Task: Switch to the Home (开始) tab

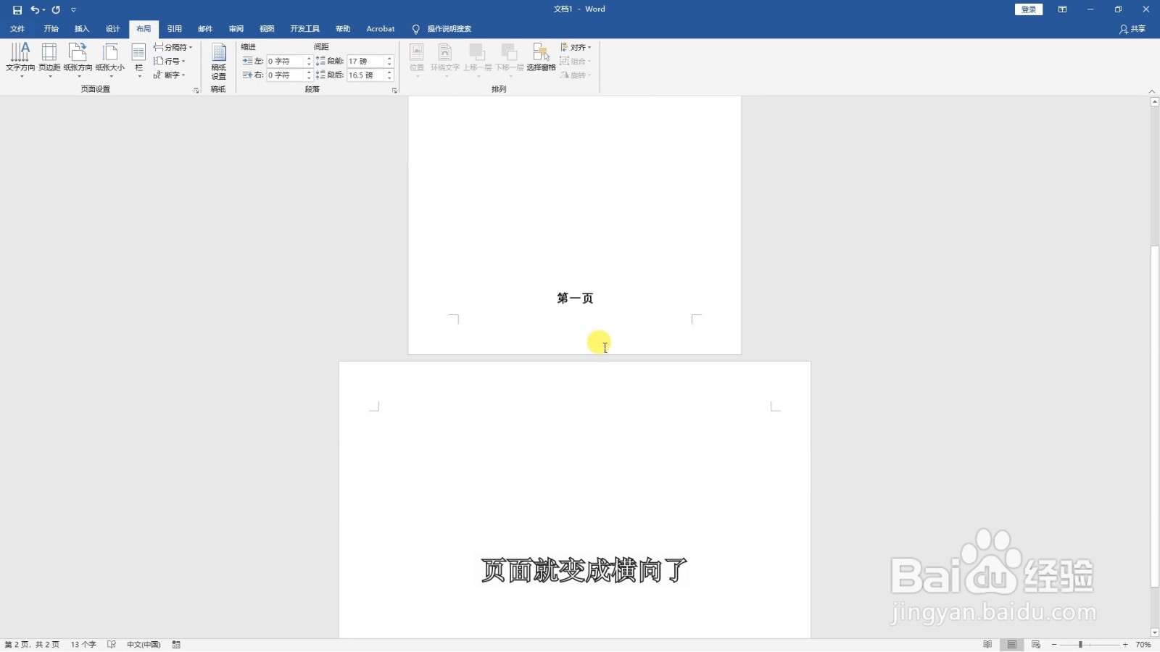Action: click(51, 29)
